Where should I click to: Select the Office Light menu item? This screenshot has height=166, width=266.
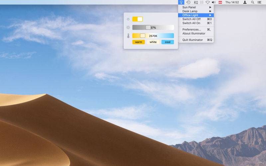click(x=196, y=15)
